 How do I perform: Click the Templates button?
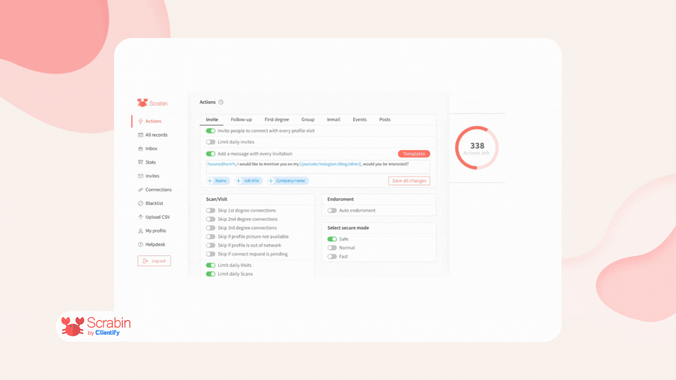414,154
